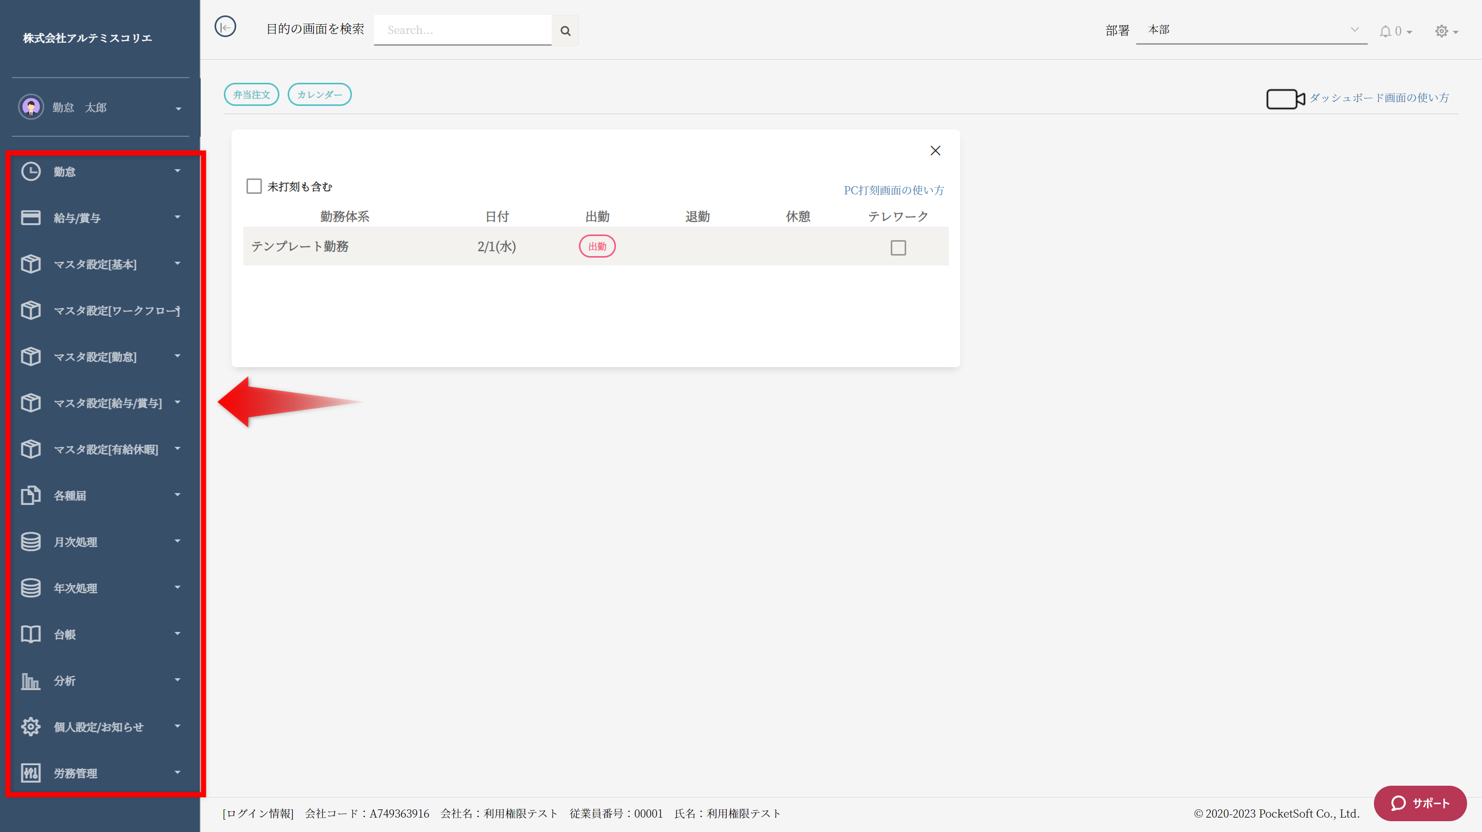This screenshot has width=1482, height=832.
Task: Click the 休憩 column header
Action: tap(798, 216)
